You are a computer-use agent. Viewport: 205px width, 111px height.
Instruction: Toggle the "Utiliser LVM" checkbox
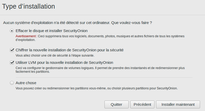point(12,63)
